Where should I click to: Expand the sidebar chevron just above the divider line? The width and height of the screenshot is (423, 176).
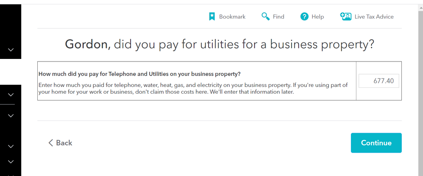point(11,95)
